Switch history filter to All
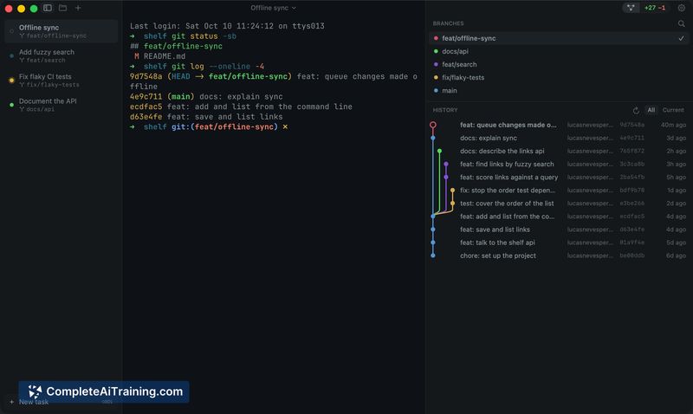693x414 pixels. (651, 110)
